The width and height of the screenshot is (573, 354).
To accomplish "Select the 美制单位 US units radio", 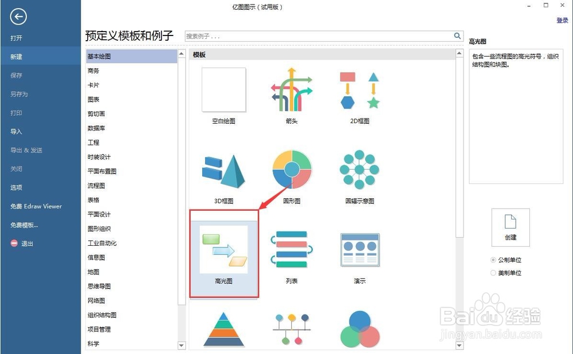I will tap(493, 273).
